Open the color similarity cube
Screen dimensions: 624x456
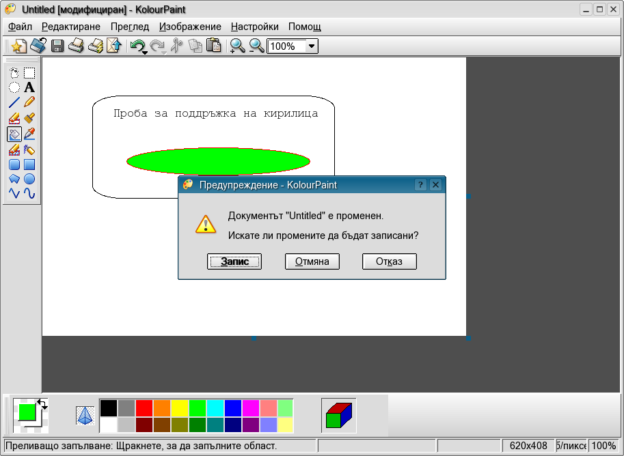[338, 415]
